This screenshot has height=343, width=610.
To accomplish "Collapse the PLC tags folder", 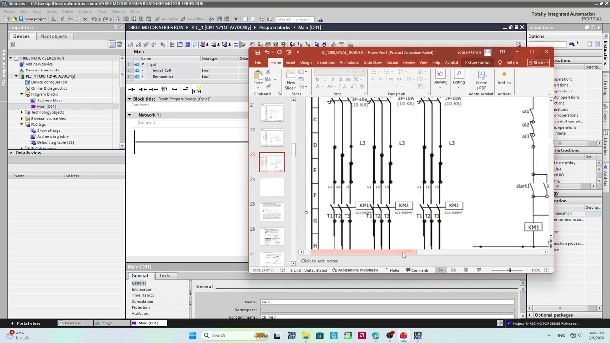I will (x=22, y=125).
